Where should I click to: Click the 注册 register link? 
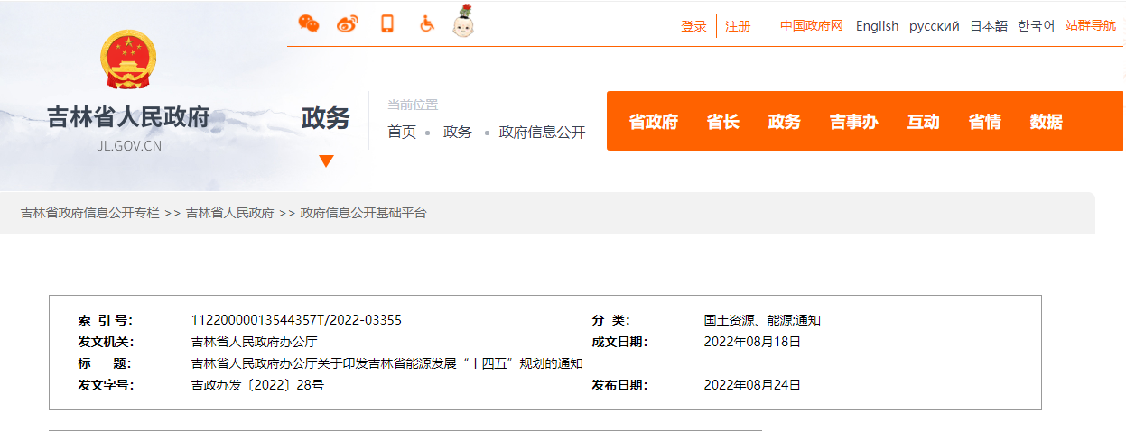[x=738, y=26]
